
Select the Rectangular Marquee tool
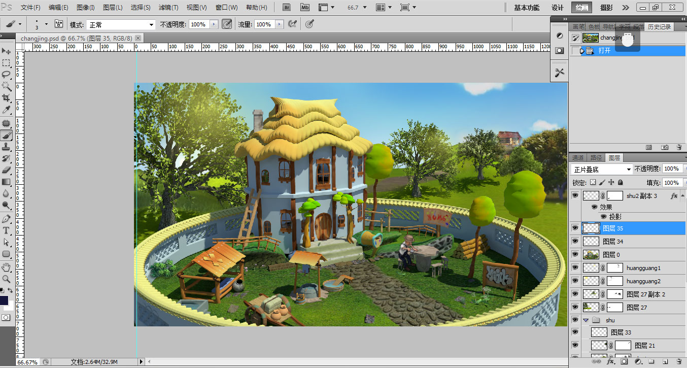[6, 63]
